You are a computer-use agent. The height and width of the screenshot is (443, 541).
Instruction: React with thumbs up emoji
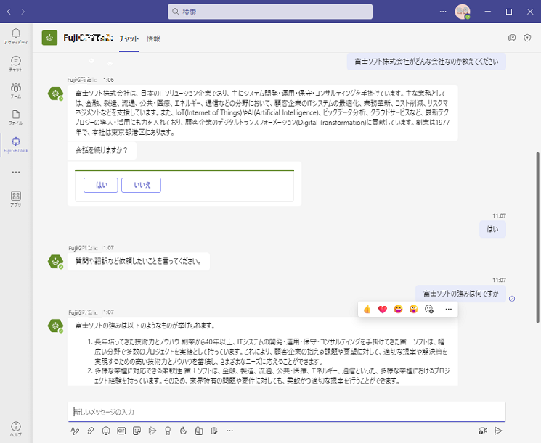[x=367, y=310]
